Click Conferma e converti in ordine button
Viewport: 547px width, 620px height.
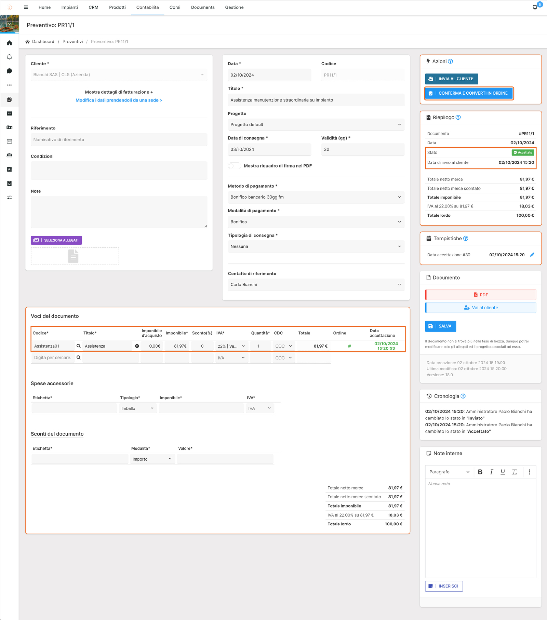(469, 93)
